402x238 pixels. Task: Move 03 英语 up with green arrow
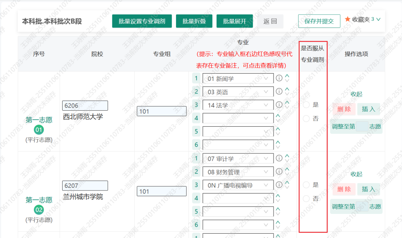point(287,89)
